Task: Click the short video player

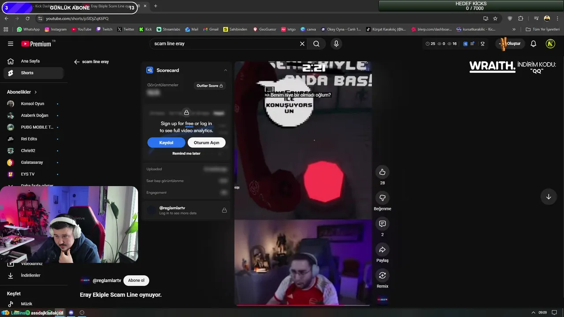Action: 303,183
